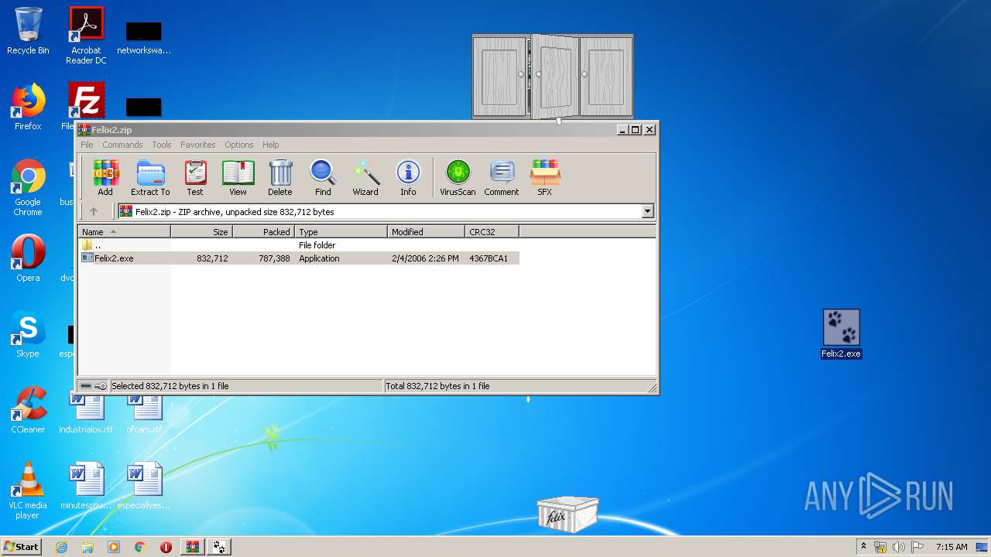The image size is (991, 557).
Task: Open the Help menu
Action: coord(270,145)
